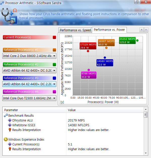
Task: Click the 14080 MFLOPS value
Action: click(79, 125)
